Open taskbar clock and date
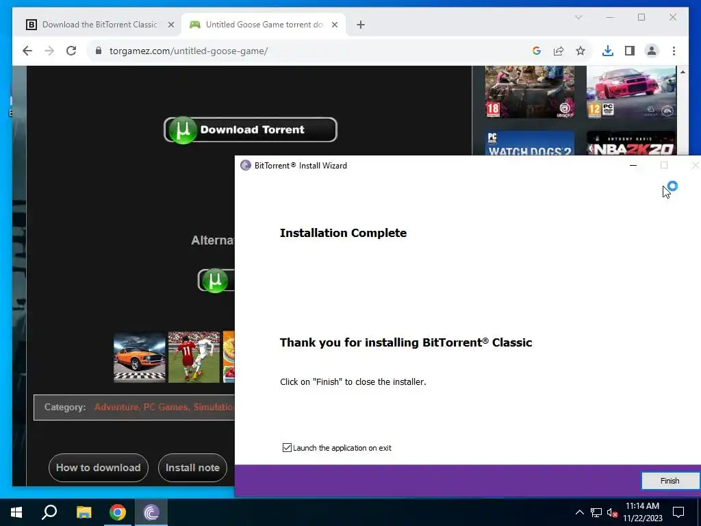Image resolution: width=701 pixels, height=526 pixels. click(x=642, y=512)
